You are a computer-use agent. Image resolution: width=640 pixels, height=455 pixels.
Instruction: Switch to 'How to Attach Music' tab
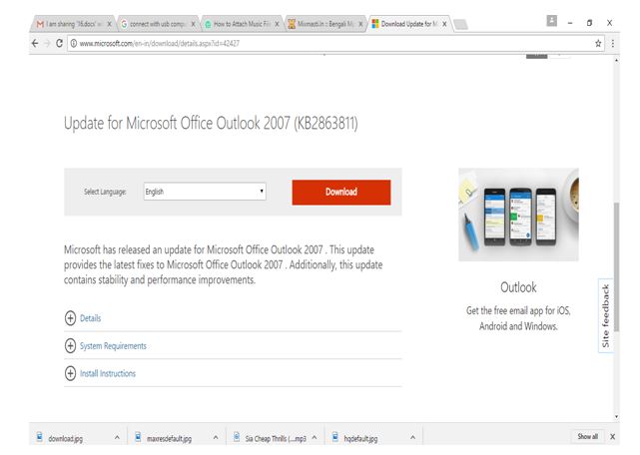[x=240, y=24]
